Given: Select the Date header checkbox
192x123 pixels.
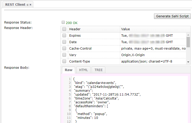Looking at the screenshot, I should click(x=64, y=42).
